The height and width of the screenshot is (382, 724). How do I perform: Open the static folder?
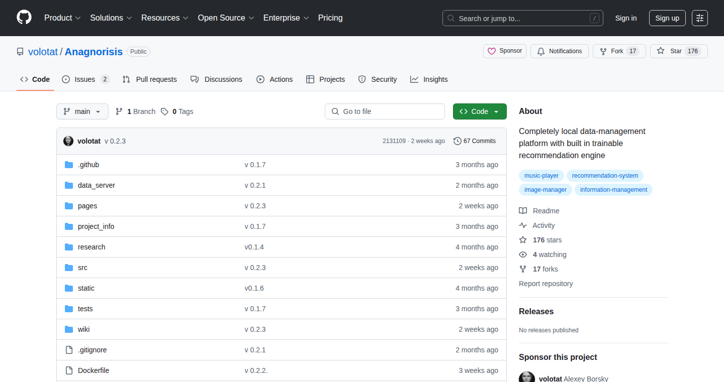tap(86, 288)
